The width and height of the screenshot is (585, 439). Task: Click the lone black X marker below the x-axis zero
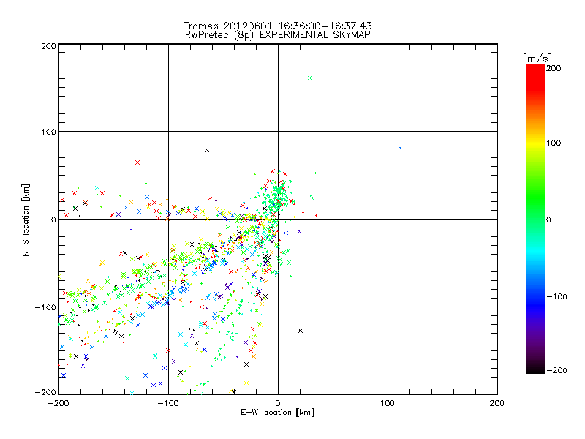click(301, 331)
